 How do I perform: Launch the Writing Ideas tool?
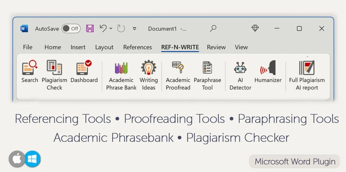tap(149, 75)
